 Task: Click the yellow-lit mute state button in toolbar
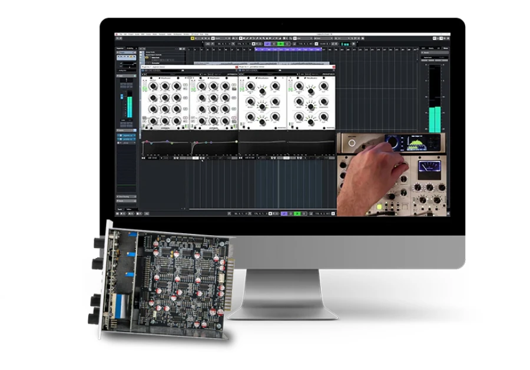tap(193, 38)
